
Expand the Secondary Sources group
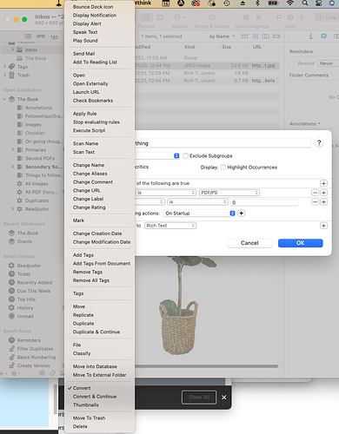pyautogui.click(x=12, y=167)
